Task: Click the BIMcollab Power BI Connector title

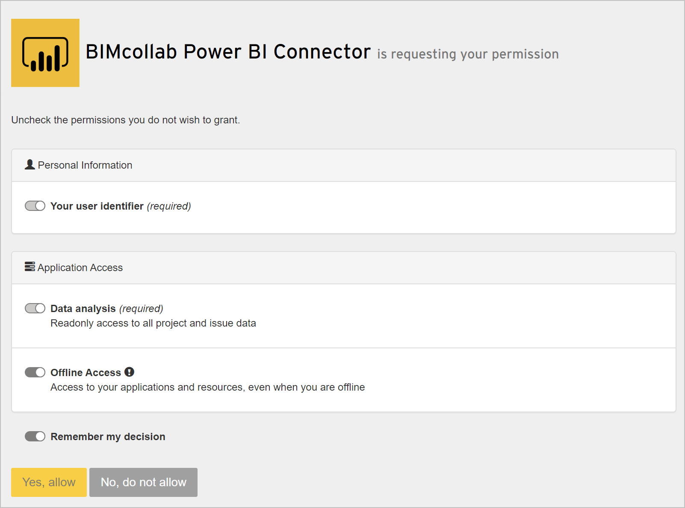Action: [x=228, y=52]
